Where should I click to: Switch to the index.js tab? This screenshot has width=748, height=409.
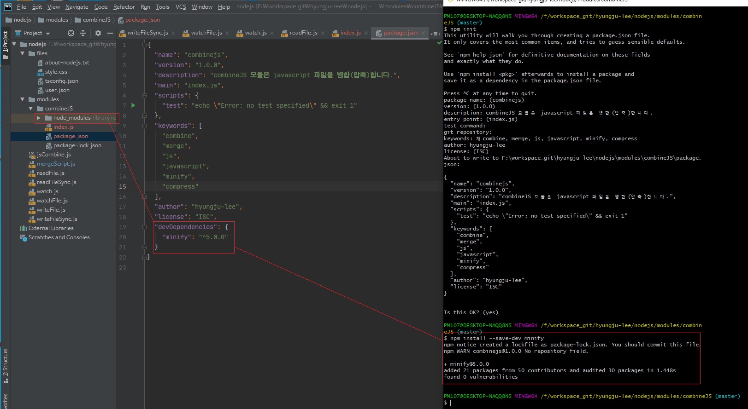pos(350,33)
